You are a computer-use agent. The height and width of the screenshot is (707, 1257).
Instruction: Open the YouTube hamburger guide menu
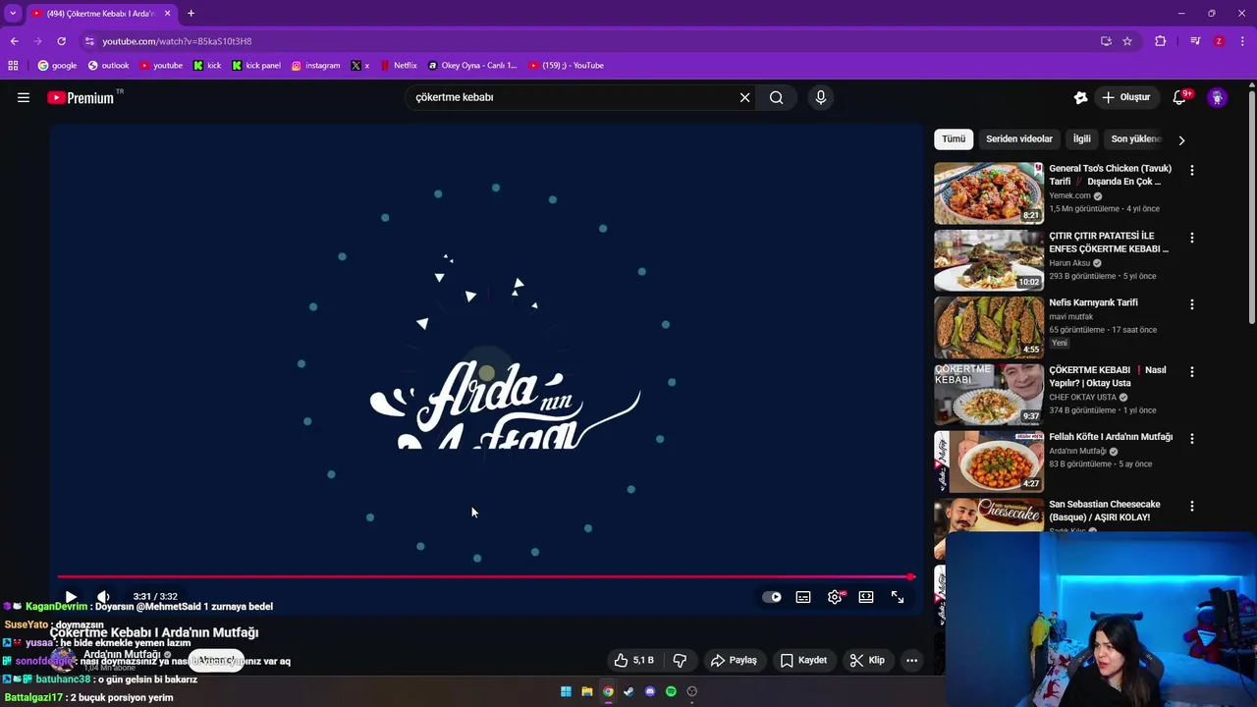(x=24, y=97)
